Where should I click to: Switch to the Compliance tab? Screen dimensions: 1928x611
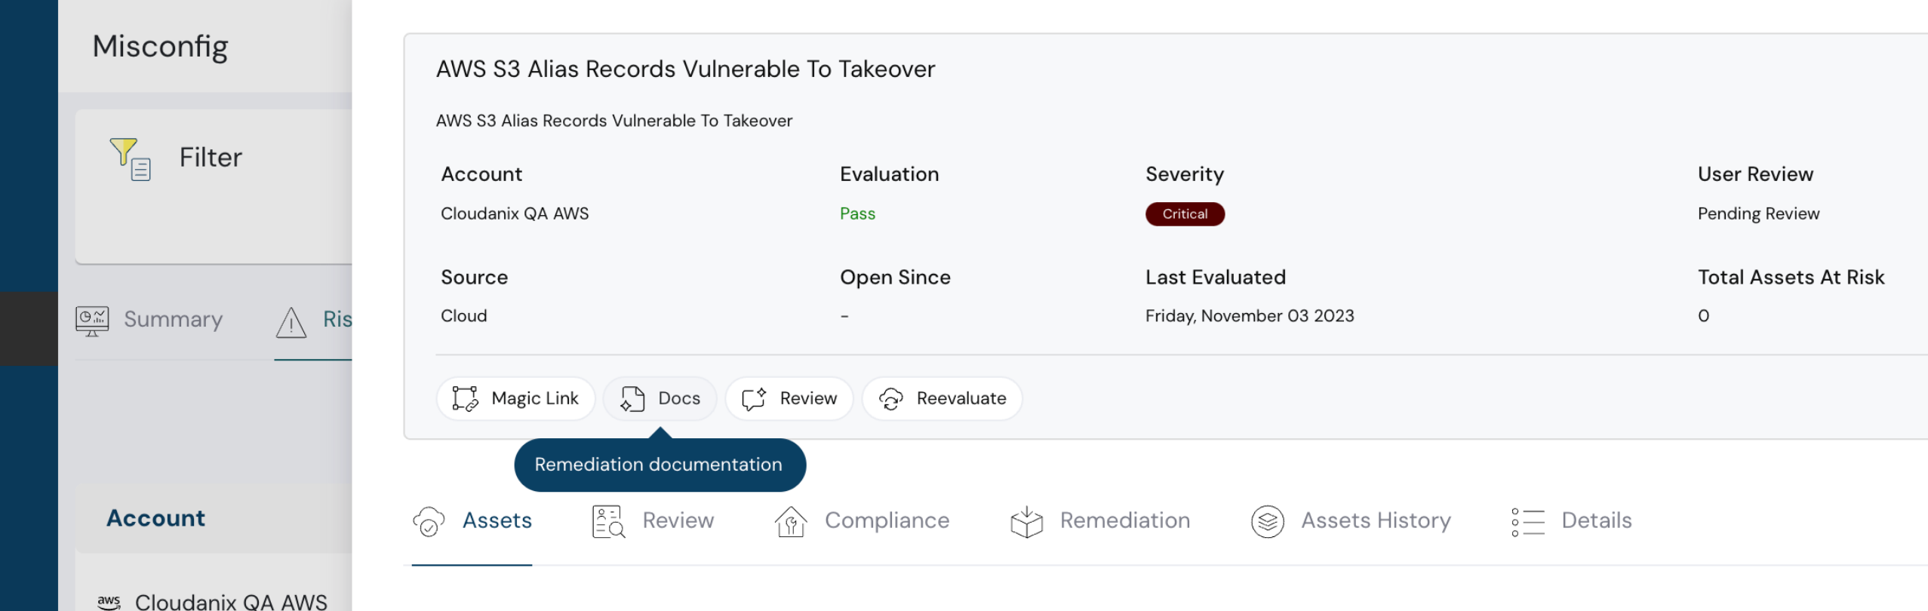pyautogui.click(x=887, y=520)
